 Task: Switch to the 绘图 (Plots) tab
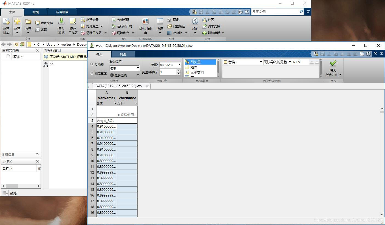pyautogui.click(x=36, y=12)
